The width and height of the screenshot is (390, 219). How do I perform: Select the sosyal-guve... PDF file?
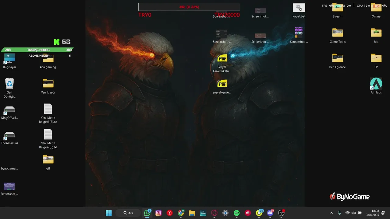tap(222, 86)
